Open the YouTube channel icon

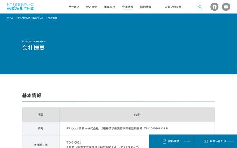[226, 7]
